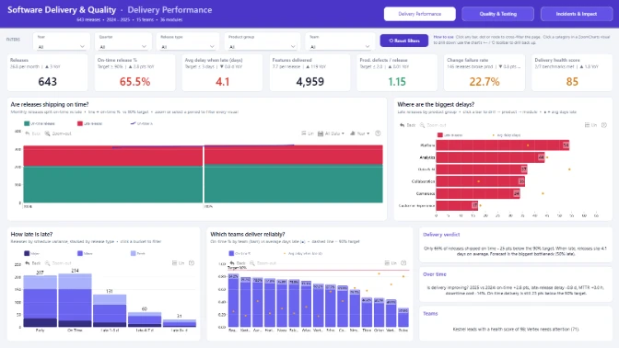This screenshot has height=348, width=619.
Task: Toggle Lin scale in teams reliability chart
Action: pyautogui.click(x=391, y=263)
